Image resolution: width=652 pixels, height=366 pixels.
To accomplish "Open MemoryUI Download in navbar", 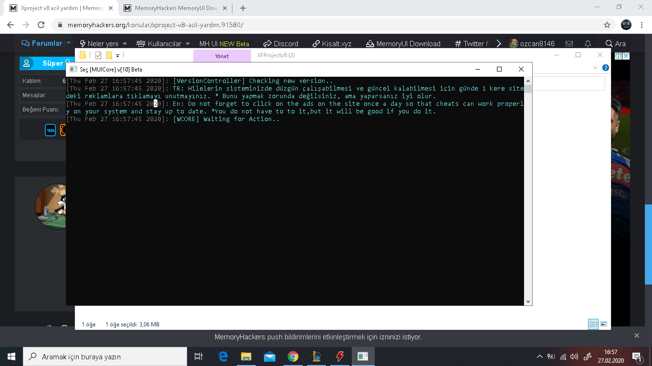I will click(403, 44).
